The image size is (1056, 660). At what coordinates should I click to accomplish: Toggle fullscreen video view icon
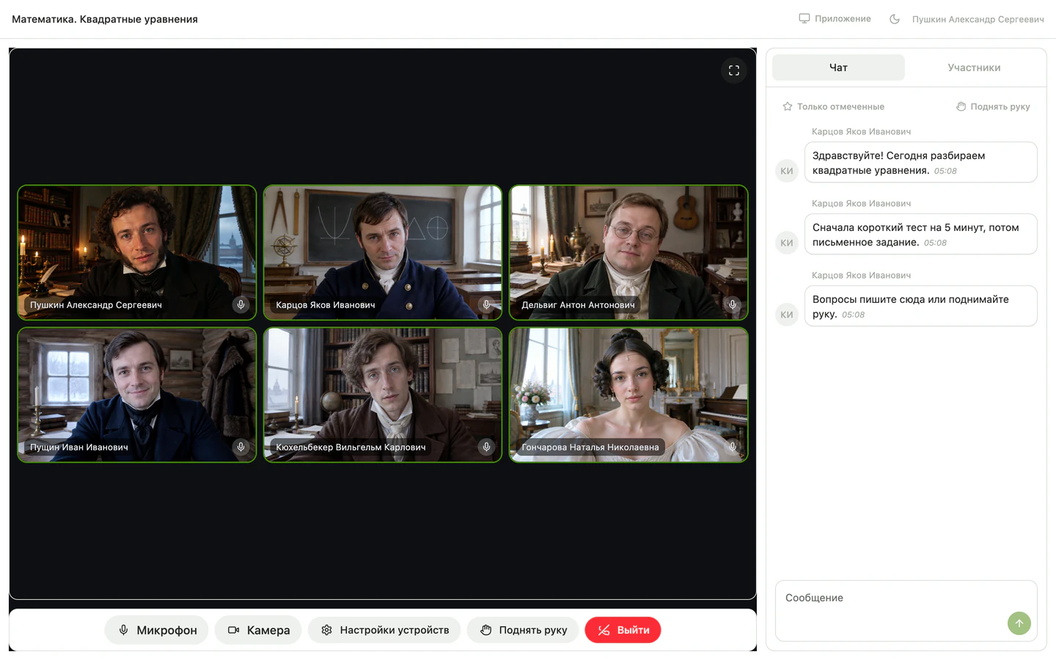coord(734,70)
